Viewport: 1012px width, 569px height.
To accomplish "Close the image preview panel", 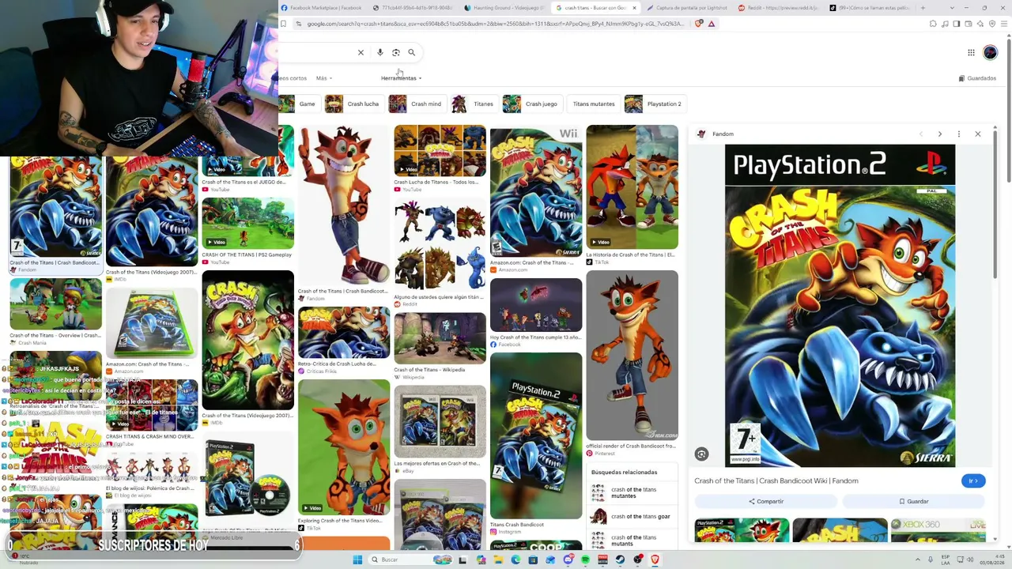I will pos(978,134).
